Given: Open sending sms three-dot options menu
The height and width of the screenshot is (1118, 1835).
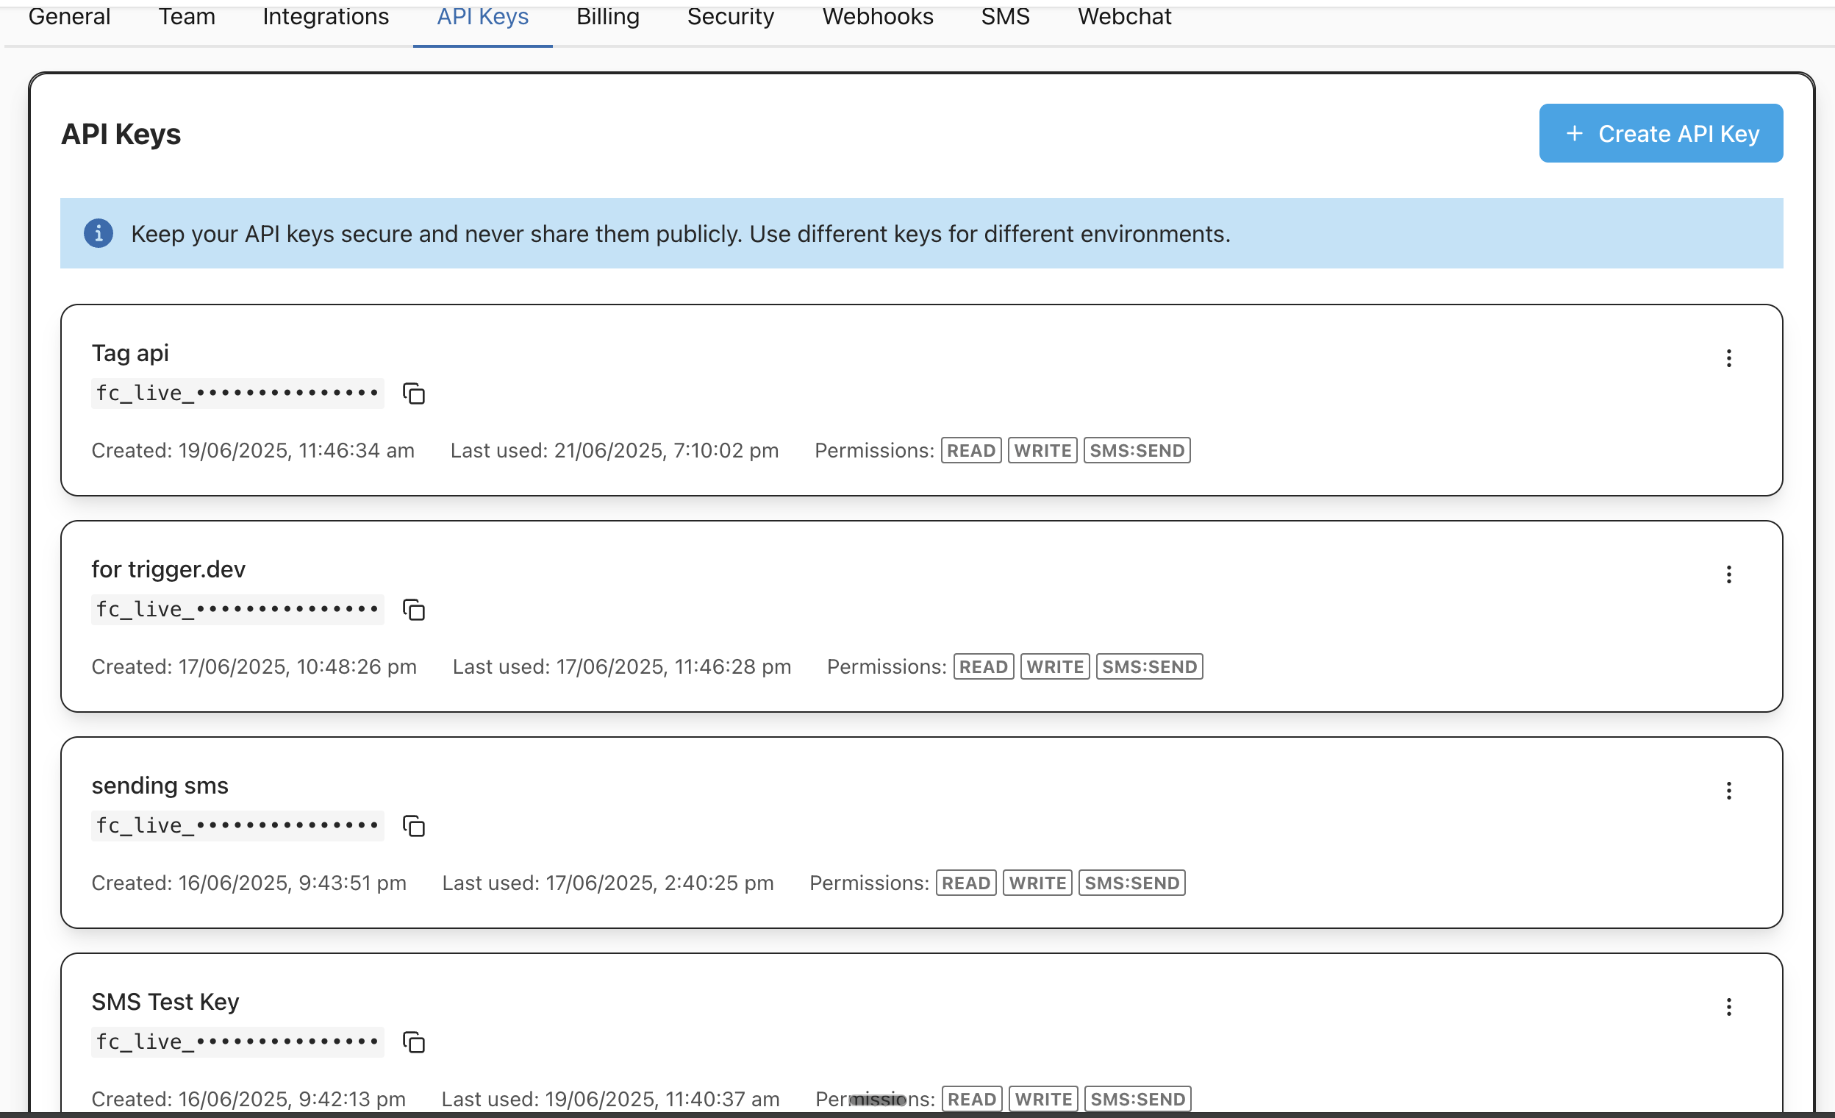Looking at the screenshot, I should point(1728,790).
